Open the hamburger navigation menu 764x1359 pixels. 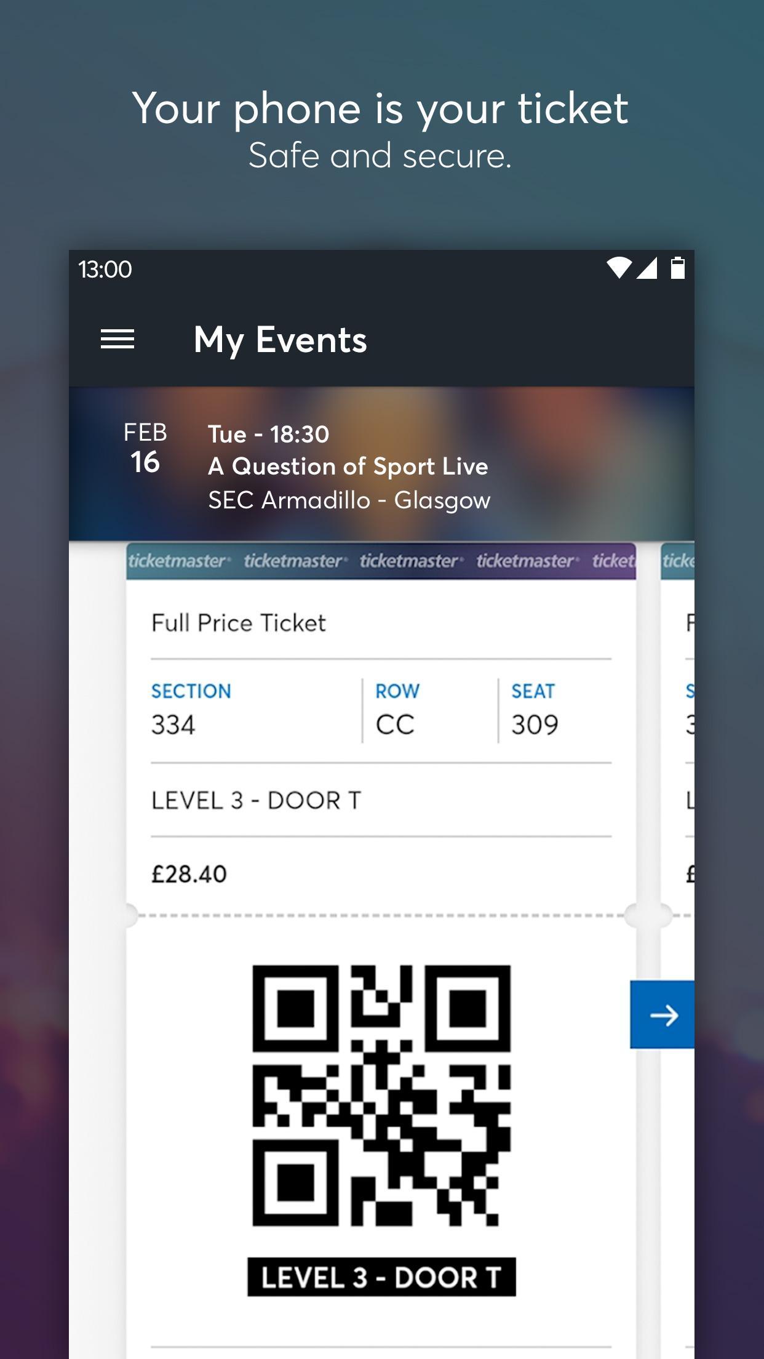(116, 339)
